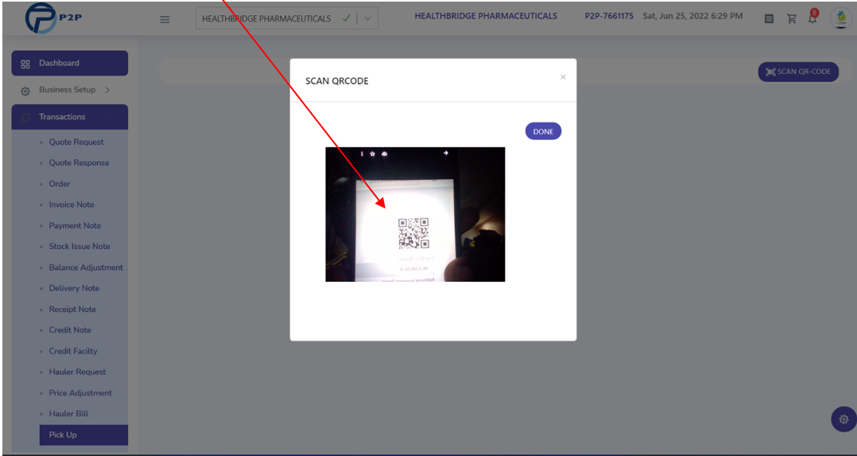Click the SCAN QR-CODE button

pos(798,72)
